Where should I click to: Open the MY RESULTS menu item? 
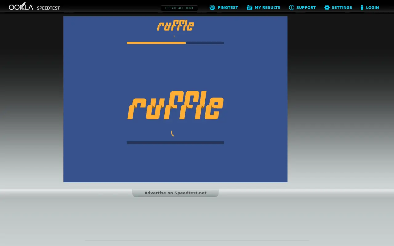267,8
